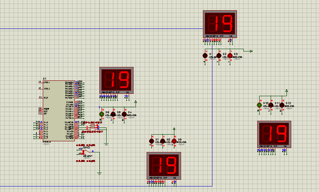Viewport: 319px width, 192px height.
Task: Click the ground symbol below SW3 switch
Action: [99, 173]
